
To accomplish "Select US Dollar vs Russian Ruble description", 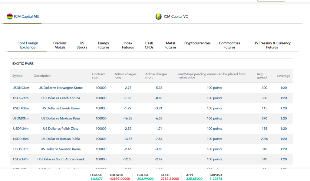I will click(x=61, y=139).
